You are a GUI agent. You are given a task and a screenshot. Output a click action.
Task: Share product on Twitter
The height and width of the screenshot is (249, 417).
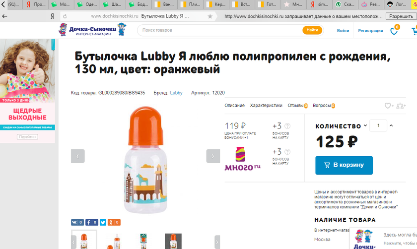click(x=103, y=222)
